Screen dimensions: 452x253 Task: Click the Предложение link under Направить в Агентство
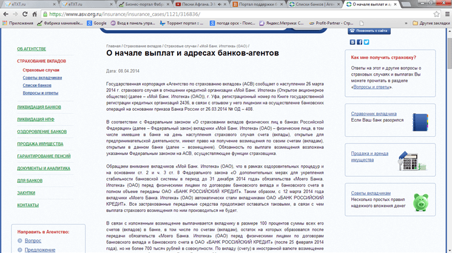(40, 250)
